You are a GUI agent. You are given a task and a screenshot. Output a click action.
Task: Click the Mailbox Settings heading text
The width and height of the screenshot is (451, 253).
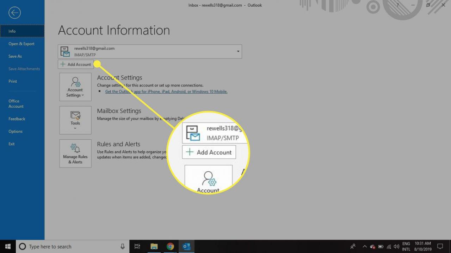click(119, 111)
